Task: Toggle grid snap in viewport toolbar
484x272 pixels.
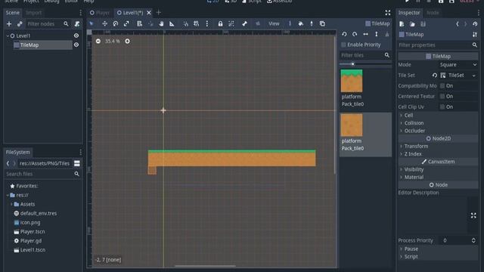Action: [197, 23]
